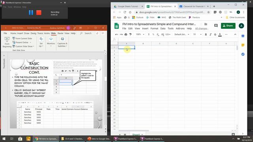Image resolution: width=253 pixels, height=142 pixels.
Task: Open the Pandora bookmark
Action: 194,17
